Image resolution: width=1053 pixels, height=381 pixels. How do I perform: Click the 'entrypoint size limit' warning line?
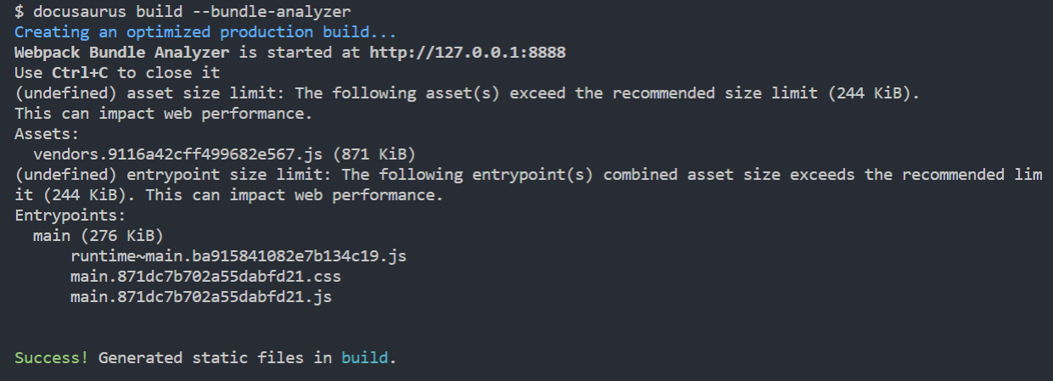(x=528, y=184)
